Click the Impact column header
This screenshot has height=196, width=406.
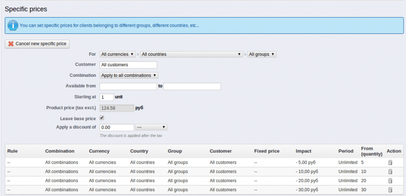[303, 151]
